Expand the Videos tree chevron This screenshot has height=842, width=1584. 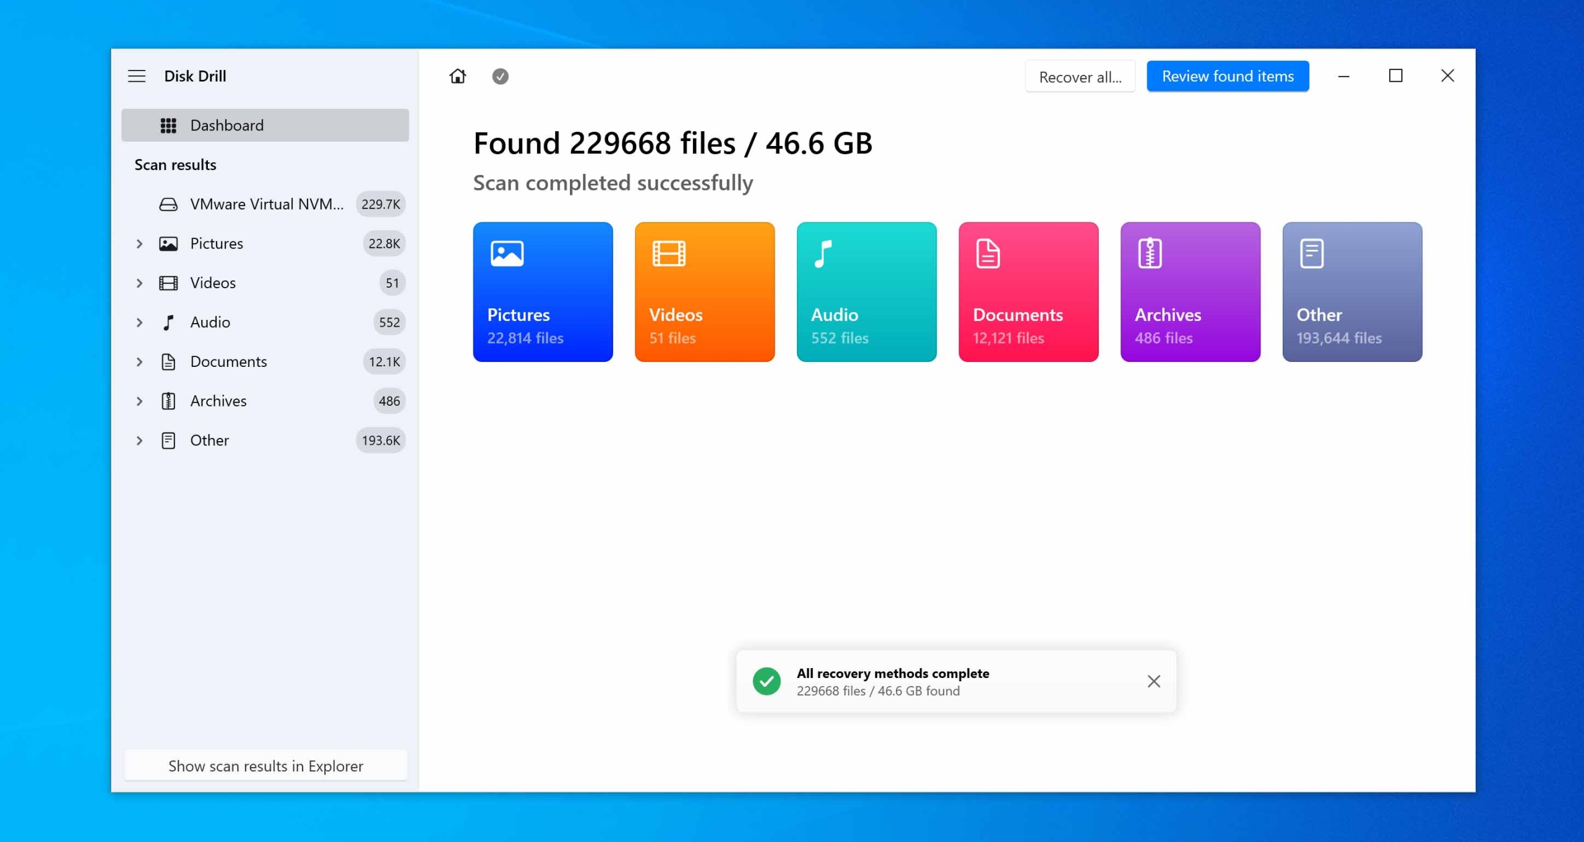coord(139,283)
